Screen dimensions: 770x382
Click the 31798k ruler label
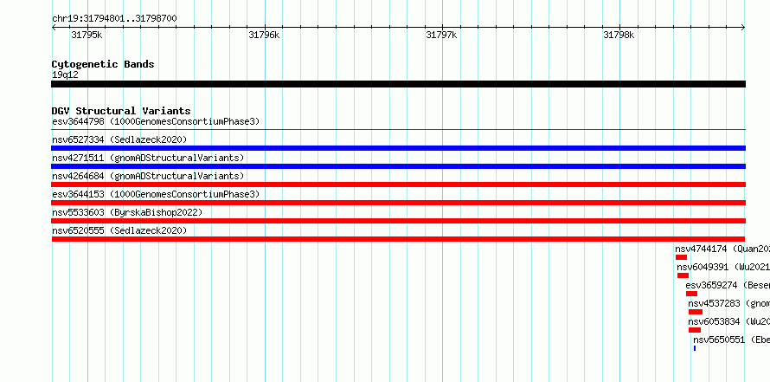tap(619, 35)
